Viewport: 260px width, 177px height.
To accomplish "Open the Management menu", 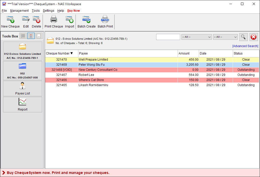I will [x=19, y=11].
